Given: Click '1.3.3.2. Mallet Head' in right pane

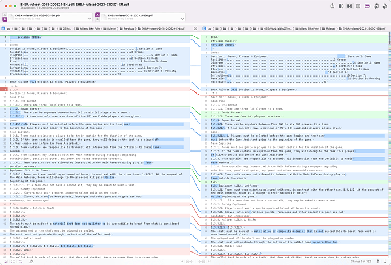Looking at the screenshot, I should 227,246.
